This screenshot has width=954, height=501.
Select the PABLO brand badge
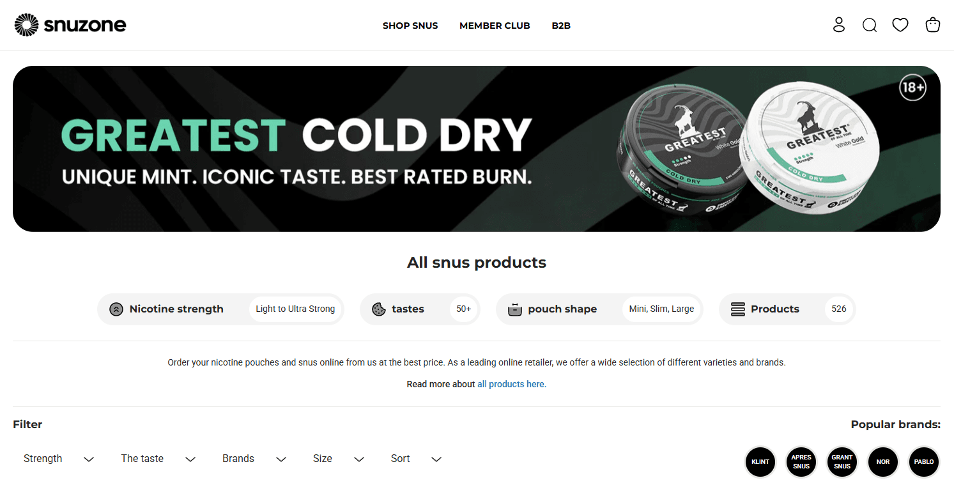[x=924, y=461]
